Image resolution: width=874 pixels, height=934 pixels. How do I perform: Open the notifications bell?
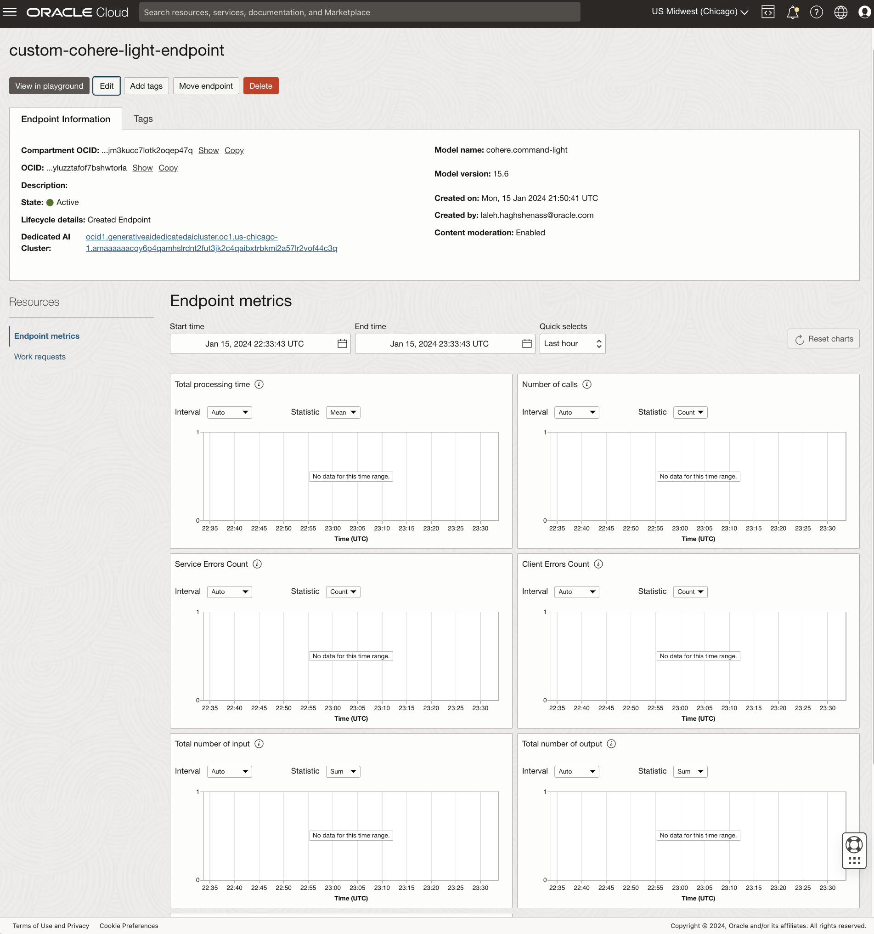pos(792,12)
